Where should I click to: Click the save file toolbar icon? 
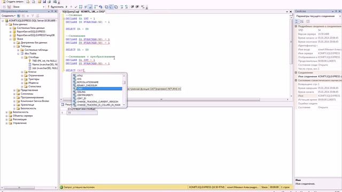tap(44, 2)
